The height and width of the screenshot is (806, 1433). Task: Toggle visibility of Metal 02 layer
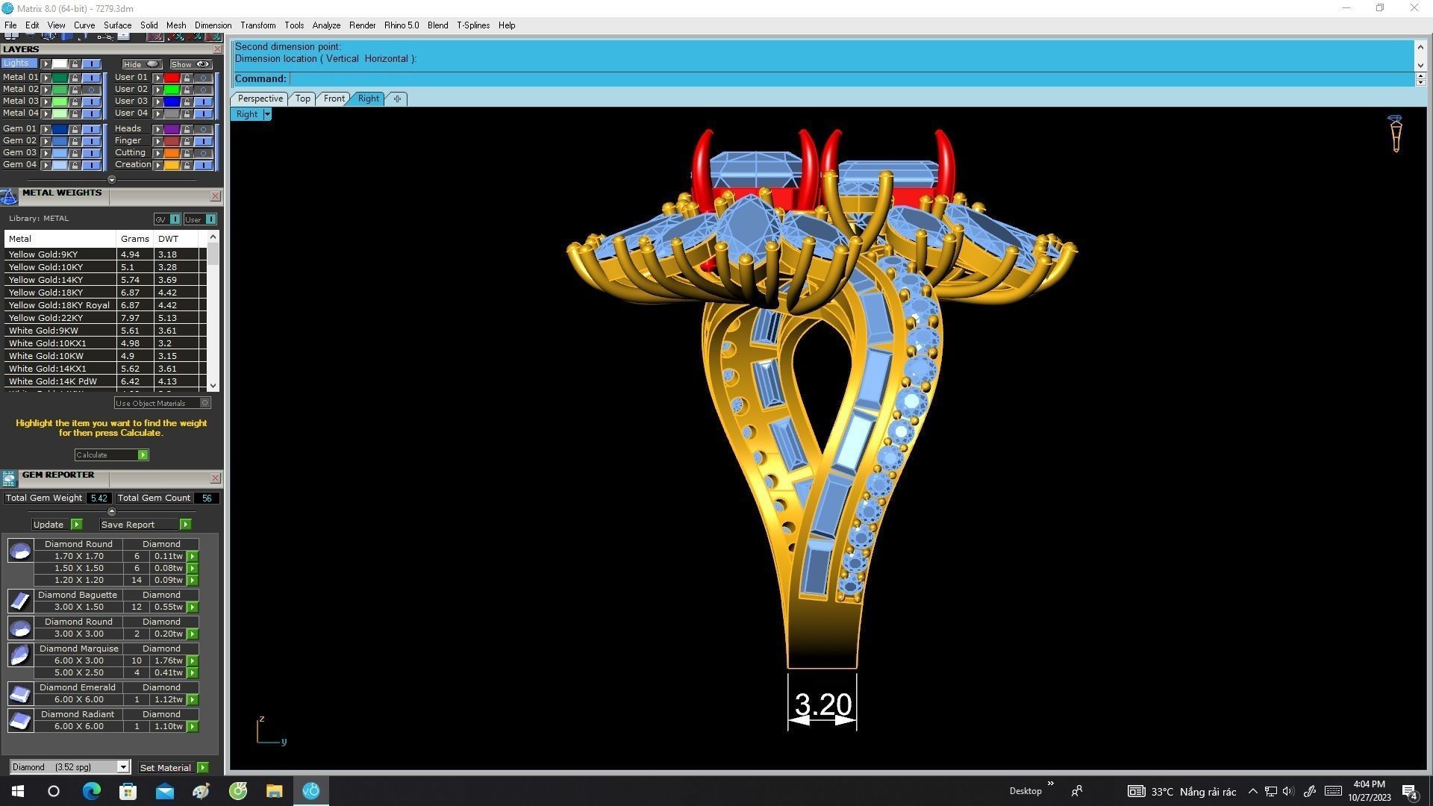[92, 90]
